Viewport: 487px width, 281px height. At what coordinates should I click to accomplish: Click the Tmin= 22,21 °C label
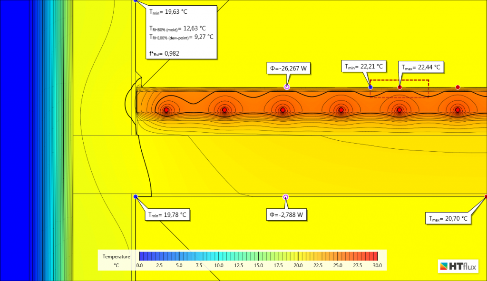pos(363,65)
